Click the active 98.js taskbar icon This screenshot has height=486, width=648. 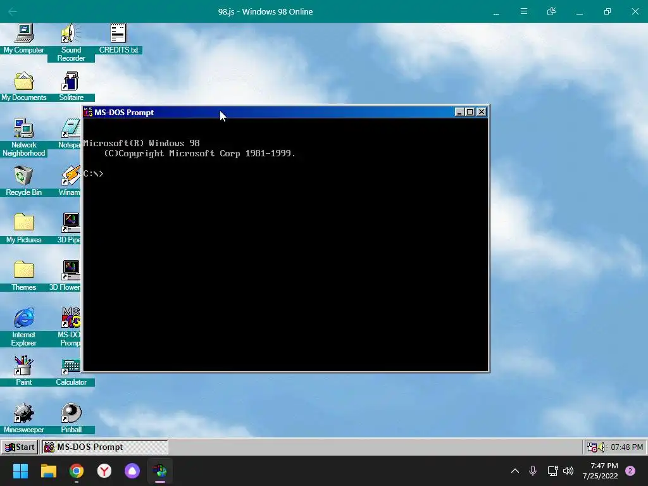click(160, 471)
